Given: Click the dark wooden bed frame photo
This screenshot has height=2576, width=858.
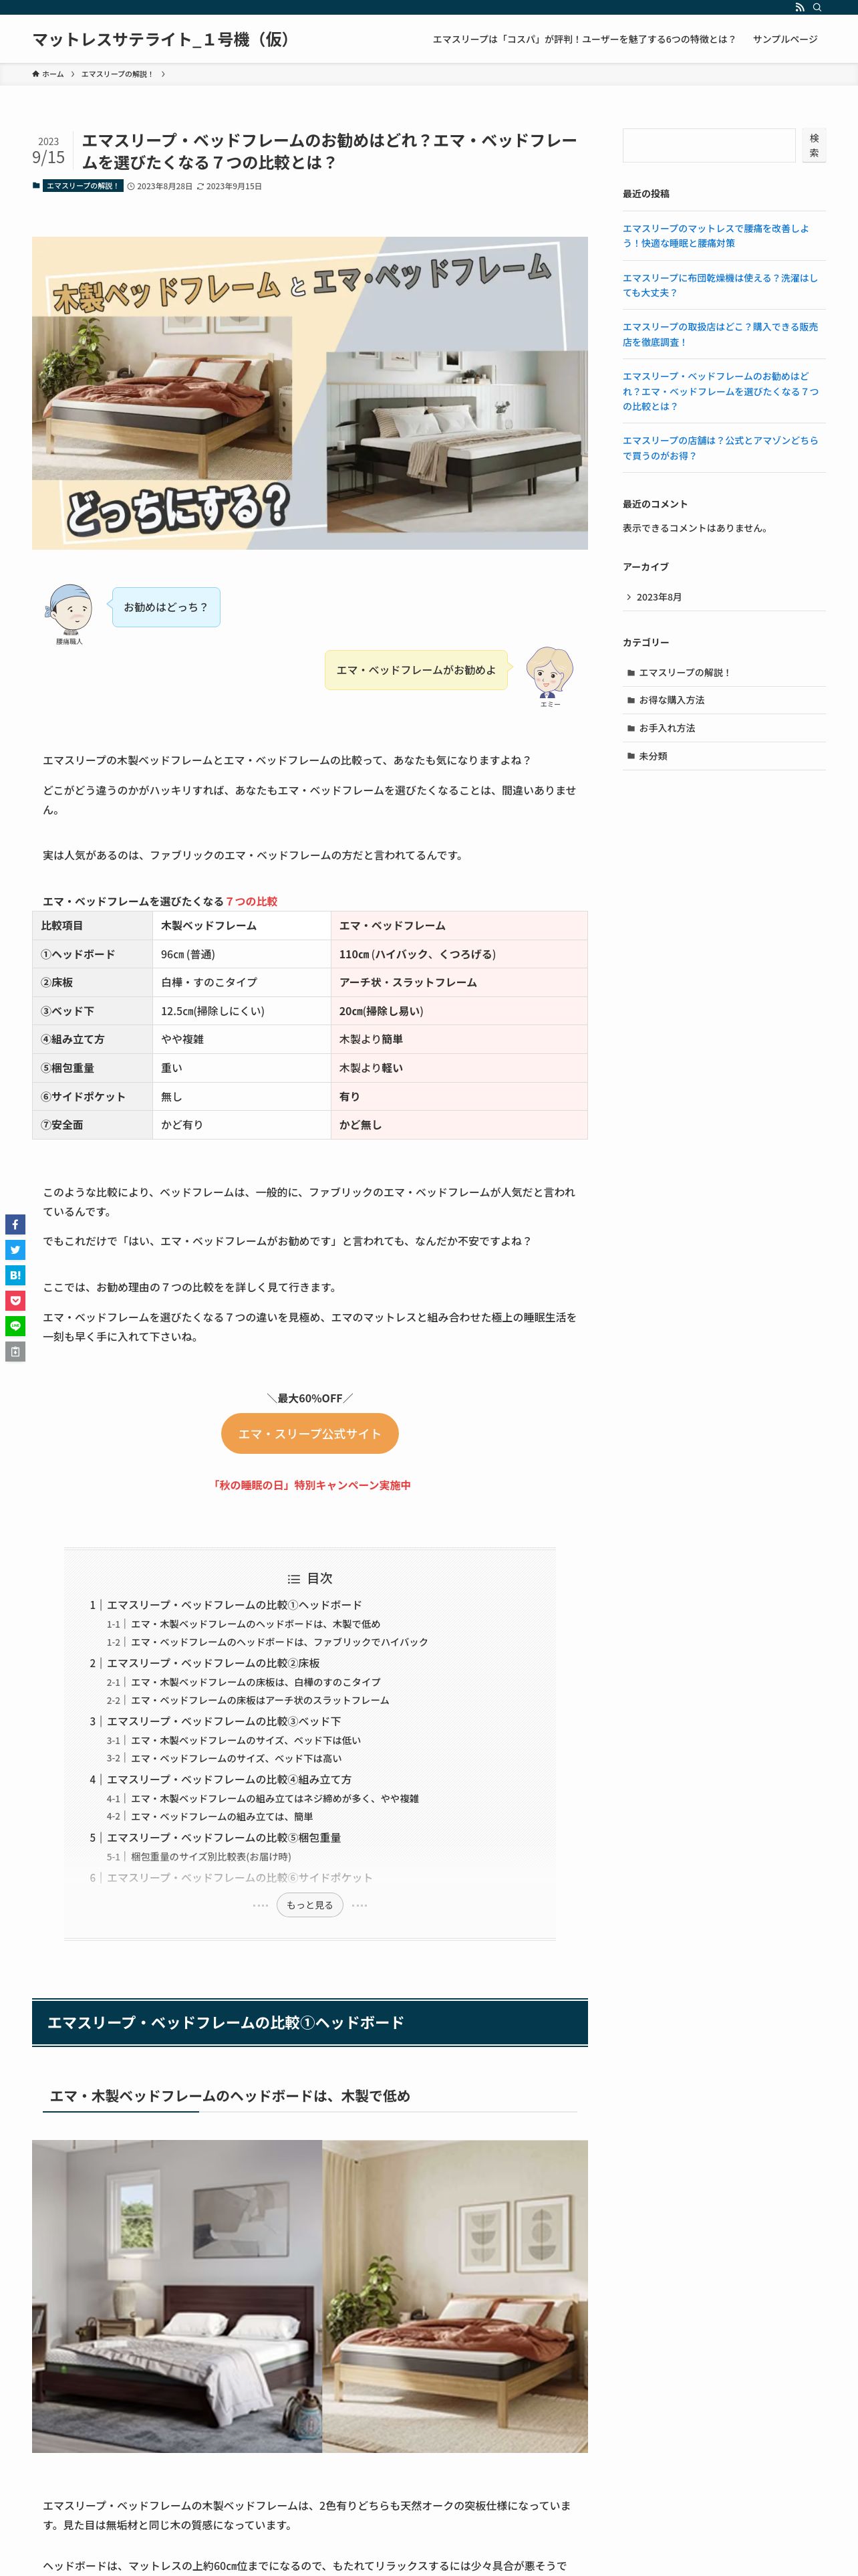Looking at the screenshot, I should coord(177,2296).
